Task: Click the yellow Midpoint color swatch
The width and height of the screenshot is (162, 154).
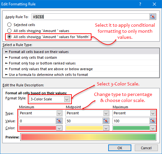Action: pyautogui.click(x=84, y=128)
